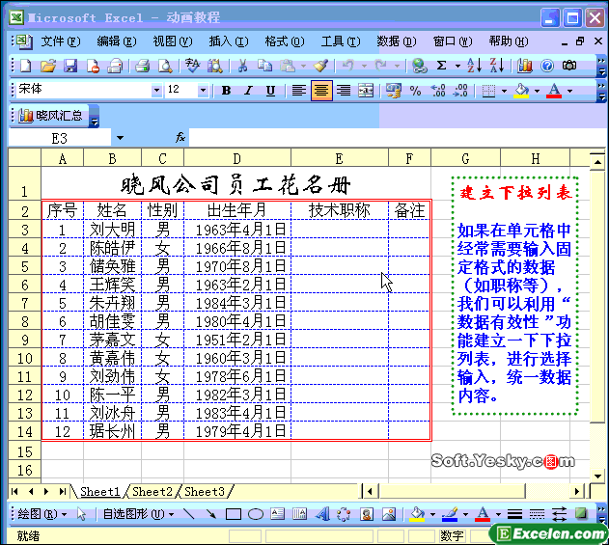Switch to the Sheet3 tab
Image resolution: width=609 pixels, height=545 pixels.
pyautogui.click(x=205, y=492)
